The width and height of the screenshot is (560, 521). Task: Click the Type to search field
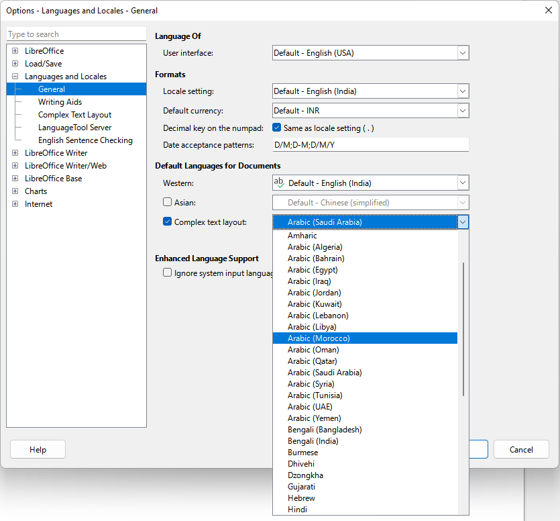76,34
